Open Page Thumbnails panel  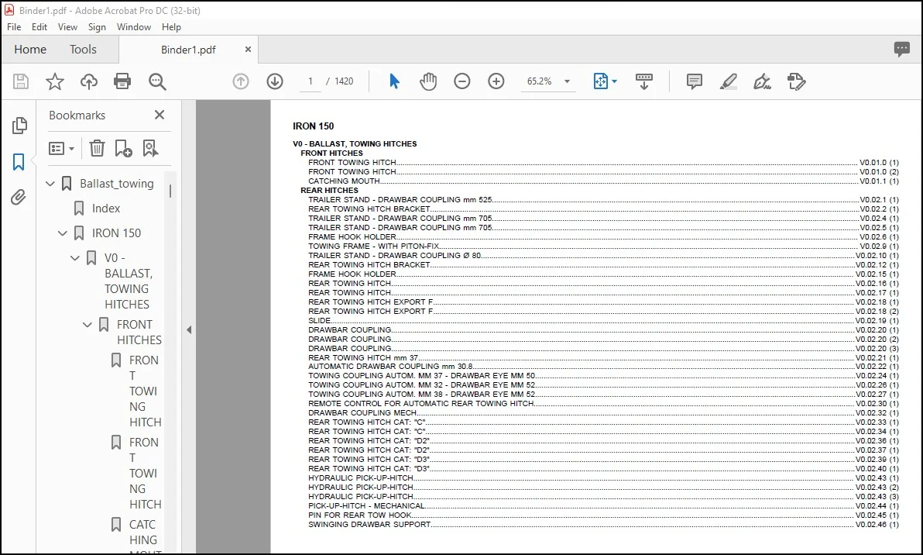click(x=19, y=125)
